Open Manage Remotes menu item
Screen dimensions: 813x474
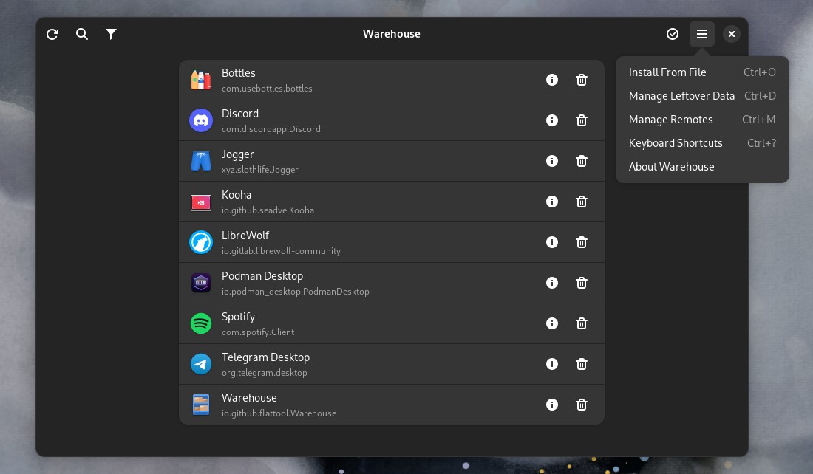[703, 120]
